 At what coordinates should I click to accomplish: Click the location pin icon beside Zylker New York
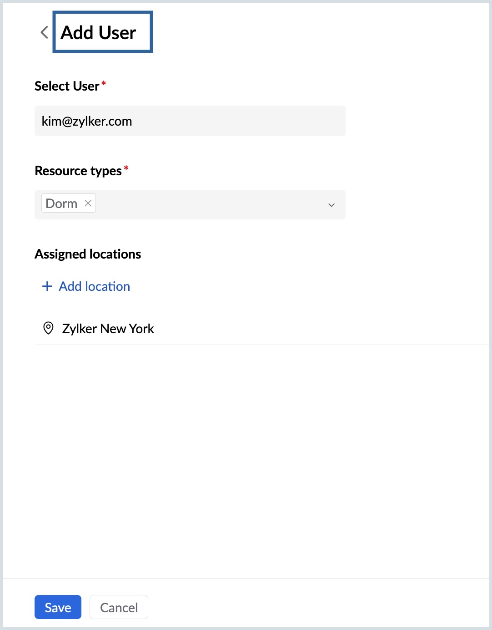coord(48,328)
